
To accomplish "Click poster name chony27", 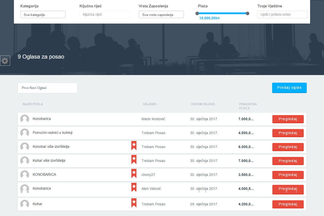I will pyautogui.click(x=149, y=175).
